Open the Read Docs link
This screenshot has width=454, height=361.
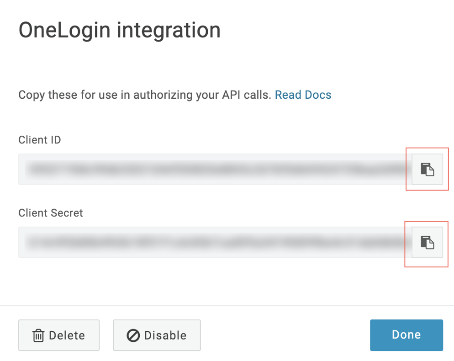303,95
